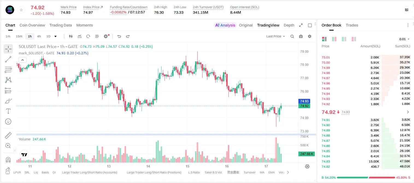Viewport: 414px width, 183px height.
Task: Open the Coin Overview tab
Action: (x=32, y=25)
